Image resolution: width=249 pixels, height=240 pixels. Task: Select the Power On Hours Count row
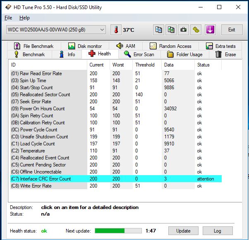(x=116, y=109)
